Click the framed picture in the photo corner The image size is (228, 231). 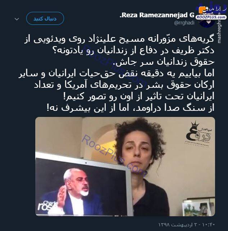click(198, 208)
